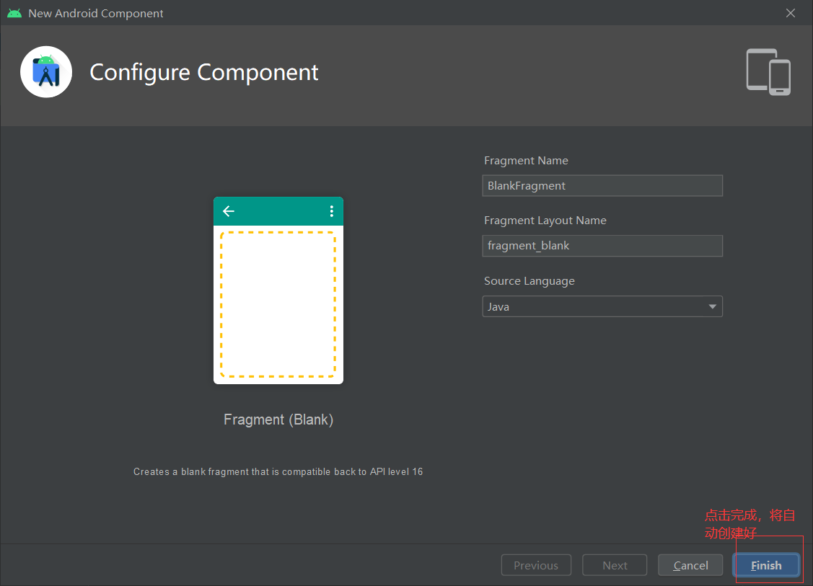Click the API level 16 description text
The height and width of the screenshot is (586, 813).
point(278,471)
